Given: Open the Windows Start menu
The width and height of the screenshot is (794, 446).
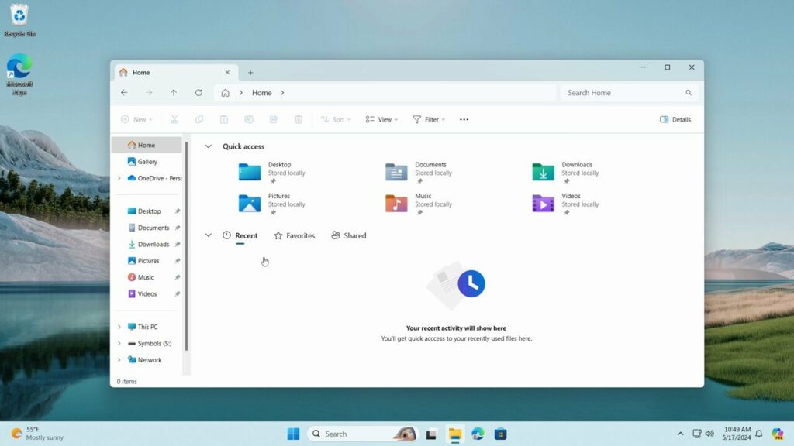Looking at the screenshot, I should 293,434.
